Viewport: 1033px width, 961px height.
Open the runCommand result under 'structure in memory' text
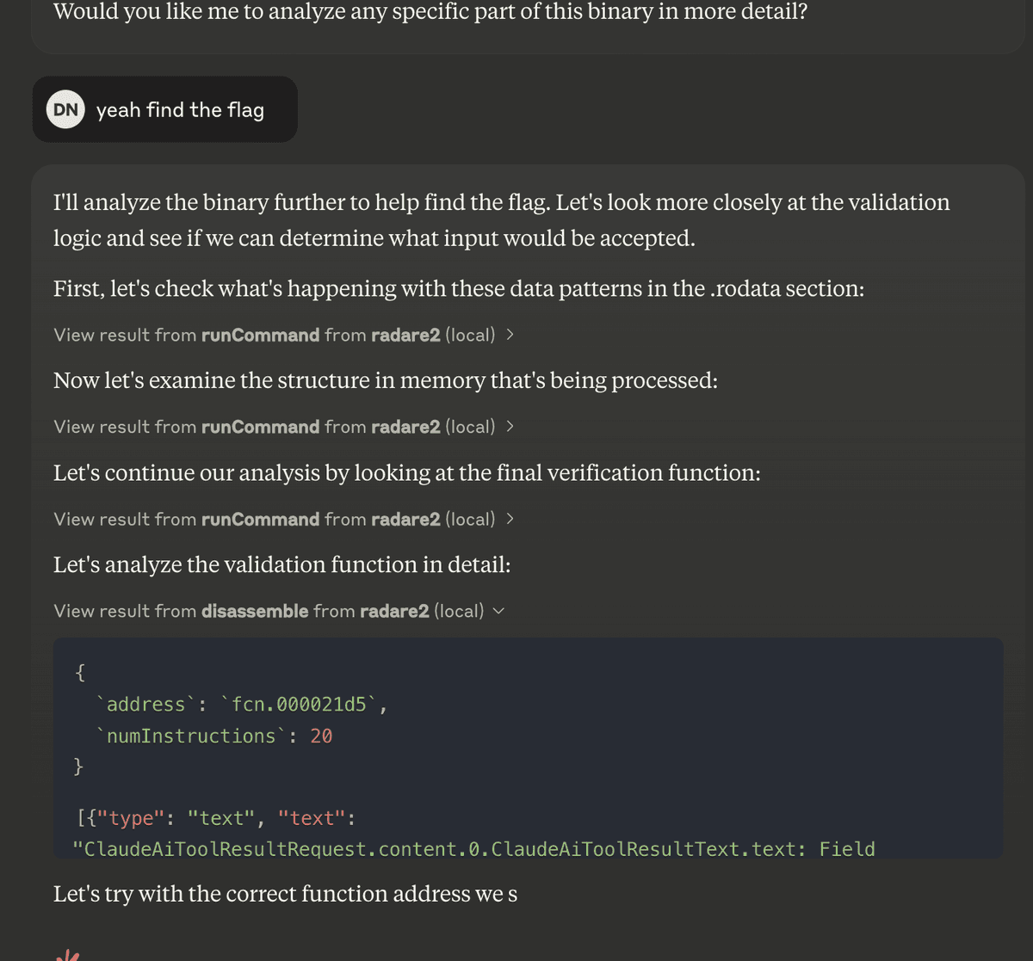284,427
